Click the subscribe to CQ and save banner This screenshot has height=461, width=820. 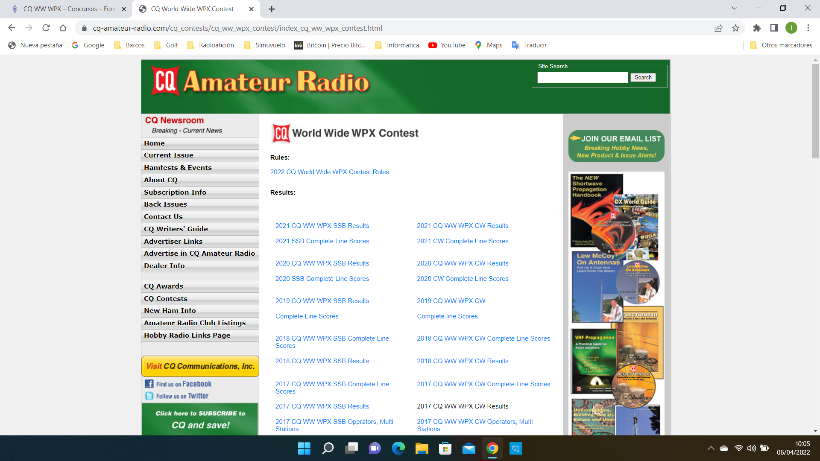(x=200, y=419)
